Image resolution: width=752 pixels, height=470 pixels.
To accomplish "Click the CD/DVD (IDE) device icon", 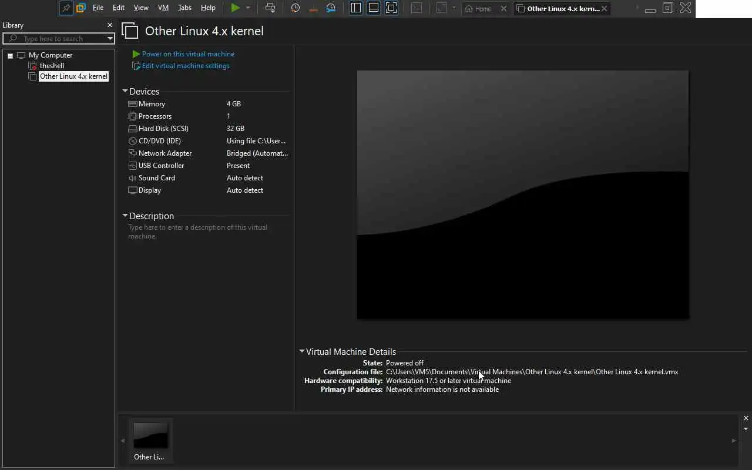I will pos(133,141).
